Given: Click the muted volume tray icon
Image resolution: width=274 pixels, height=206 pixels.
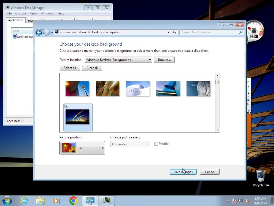Looking at the screenshot, I should click(x=247, y=201).
